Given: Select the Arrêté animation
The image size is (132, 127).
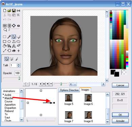Looking at the screenshot, I should pos(8,95).
